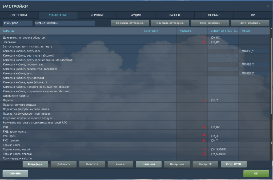
Task: Expand the Осевые команды category dropdown
Action: (x=65, y=23)
